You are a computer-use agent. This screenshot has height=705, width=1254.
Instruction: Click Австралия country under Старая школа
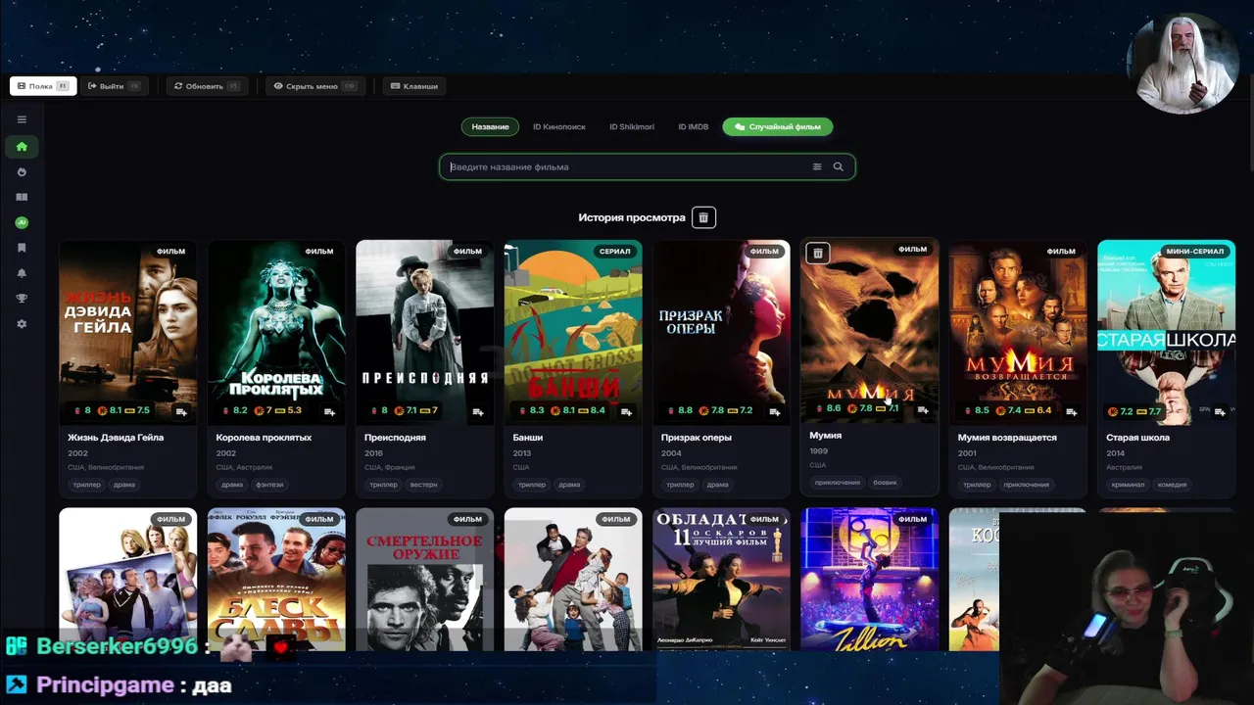(1126, 468)
